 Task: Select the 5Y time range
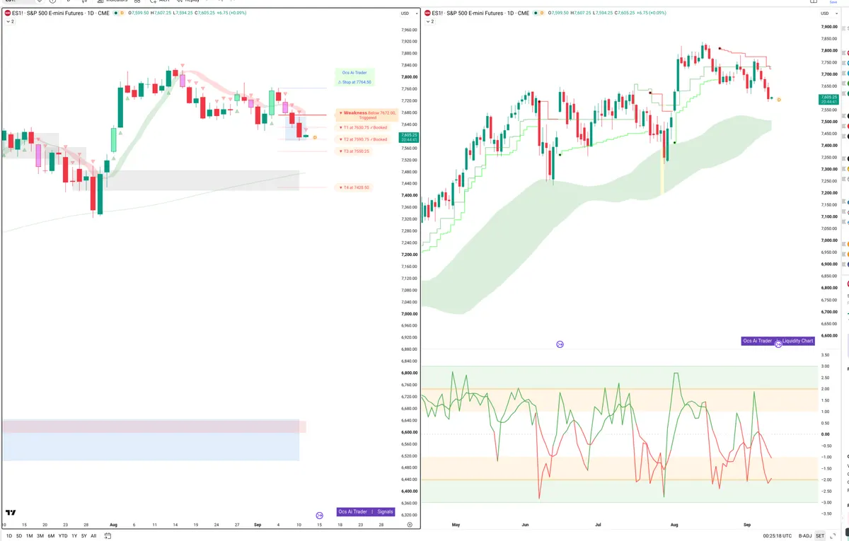tap(83, 536)
